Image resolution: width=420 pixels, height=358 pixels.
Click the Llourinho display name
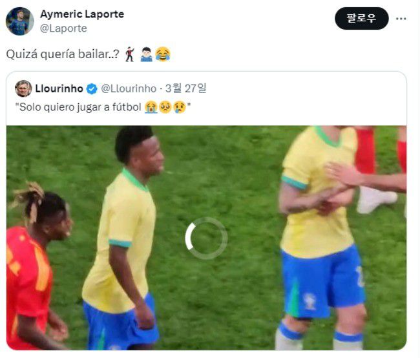pos(59,89)
